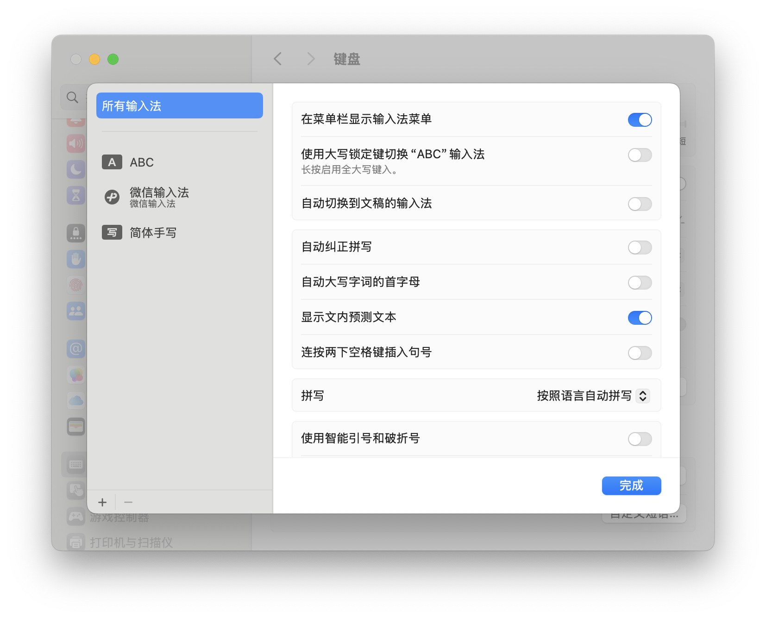Image resolution: width=766 pixels, height=619 pixels.
Task: Open Lock Screen settings via the padlock icon
Action: [x=75, y=233]
